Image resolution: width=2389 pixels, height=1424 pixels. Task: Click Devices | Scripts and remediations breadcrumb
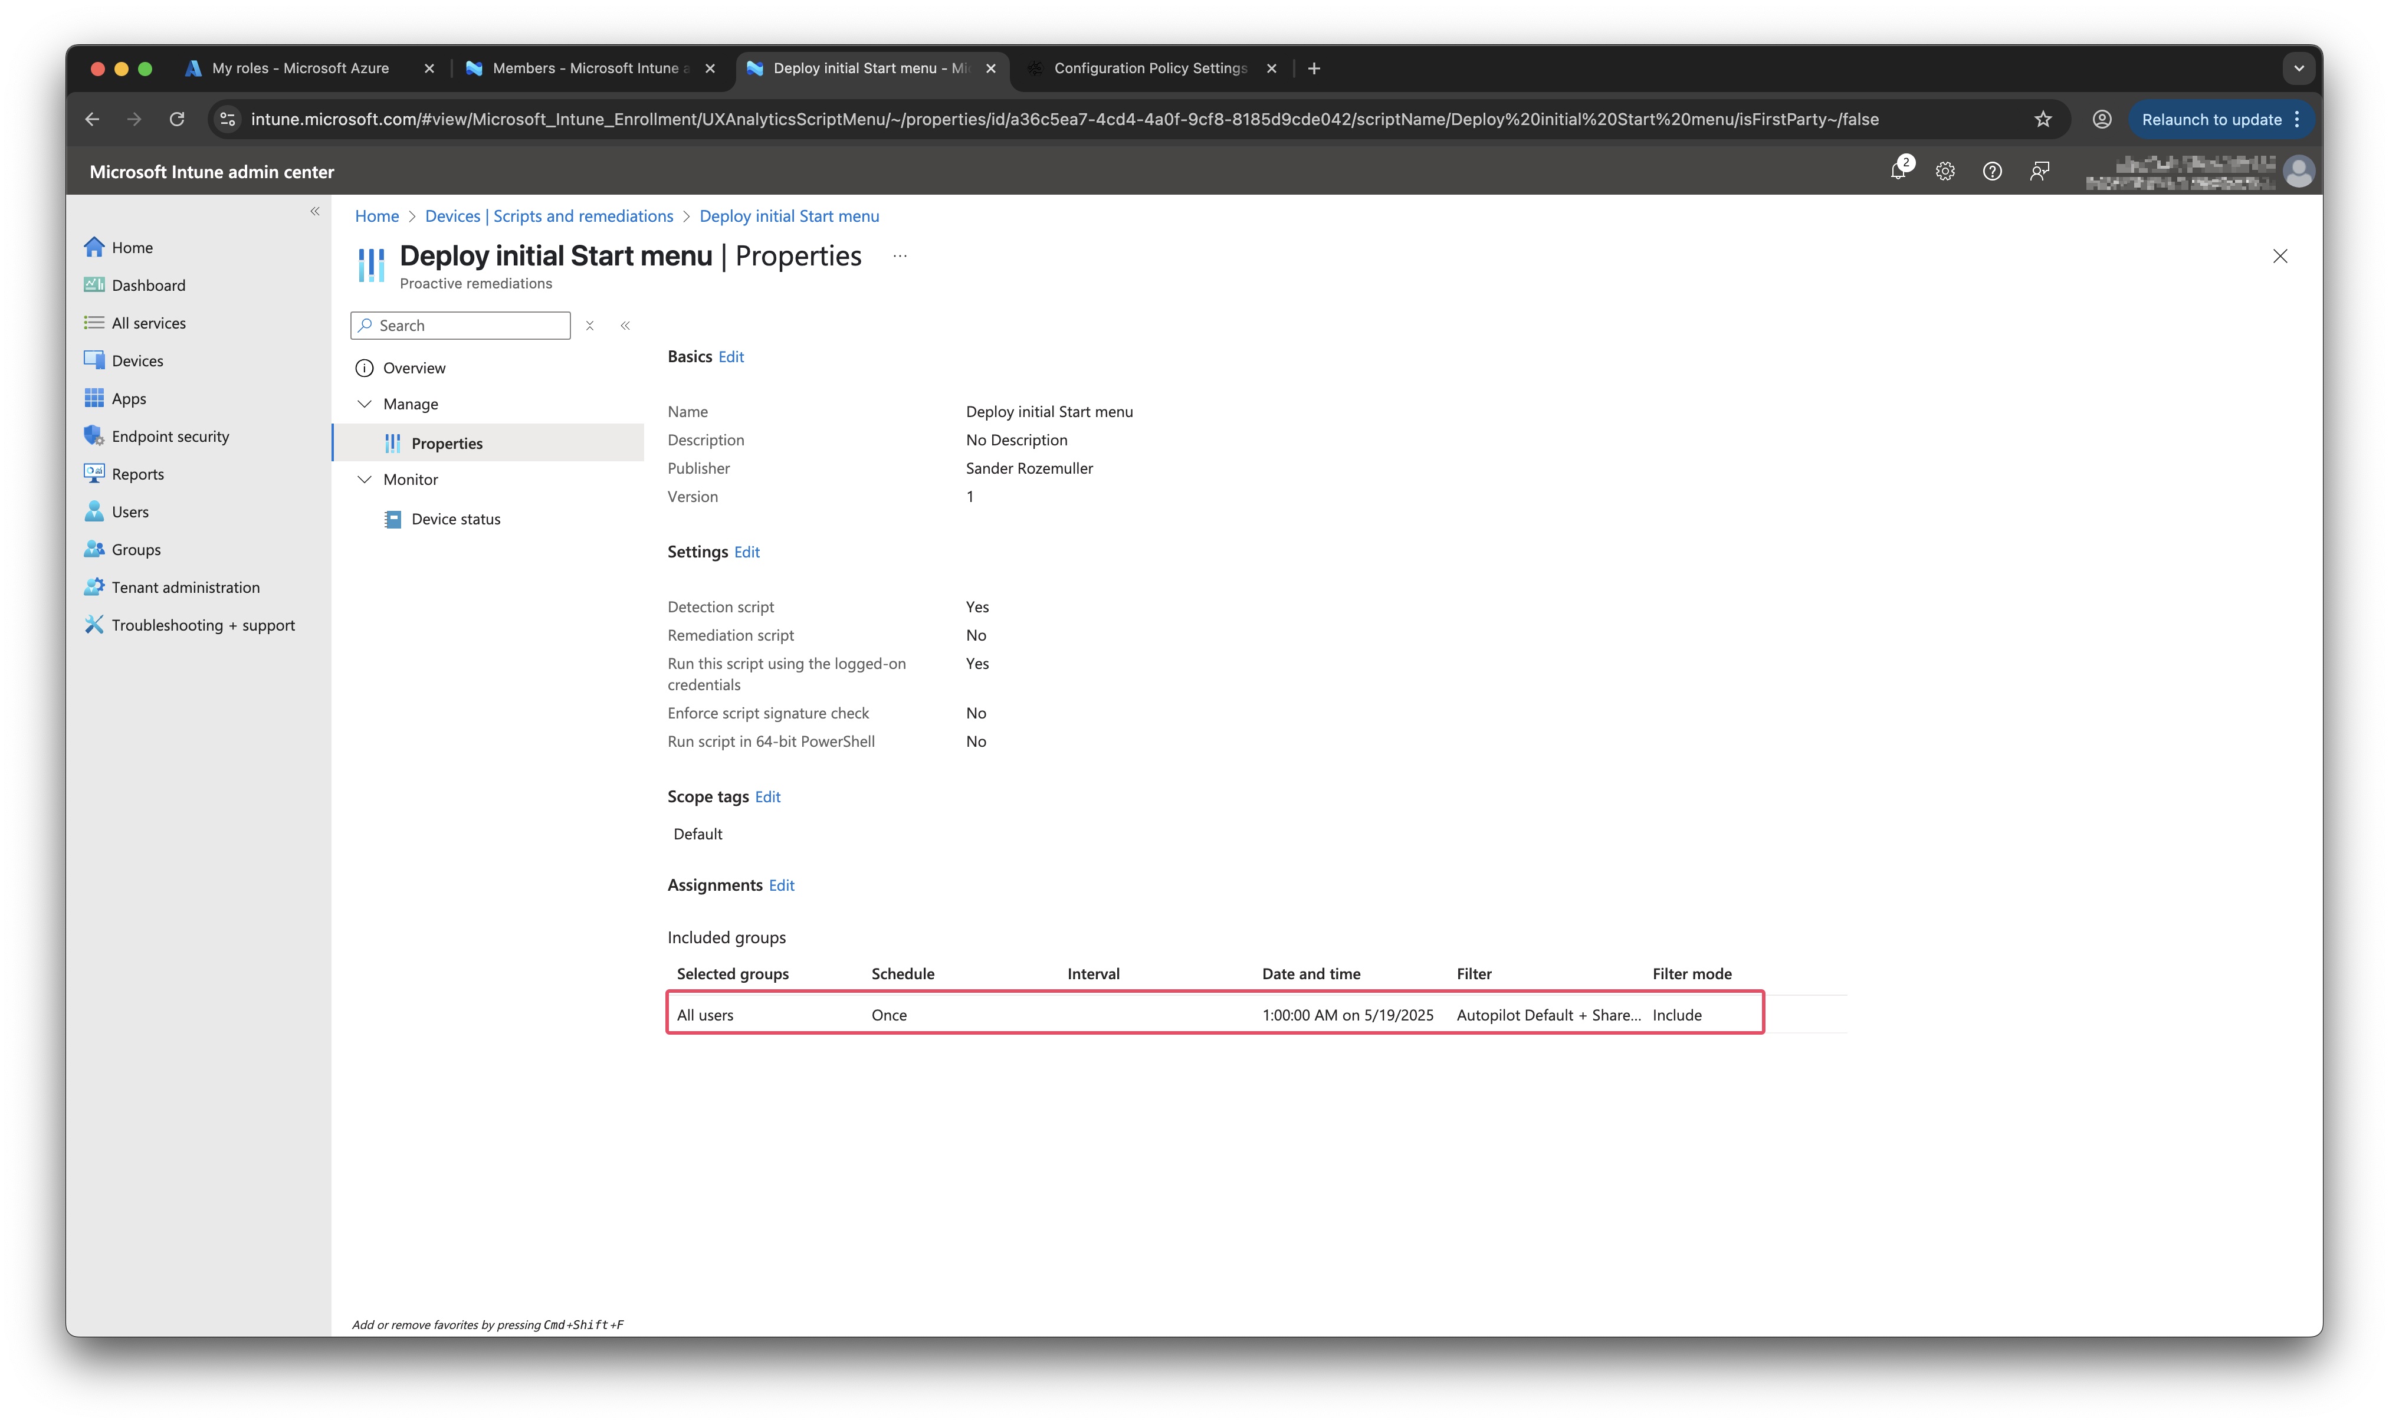[549, 217]
